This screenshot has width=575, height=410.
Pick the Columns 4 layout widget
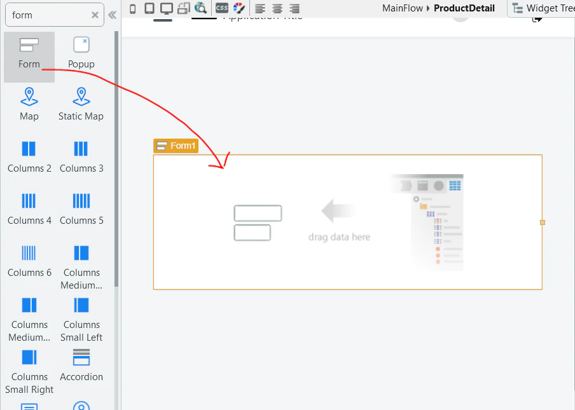click(29, 209)
